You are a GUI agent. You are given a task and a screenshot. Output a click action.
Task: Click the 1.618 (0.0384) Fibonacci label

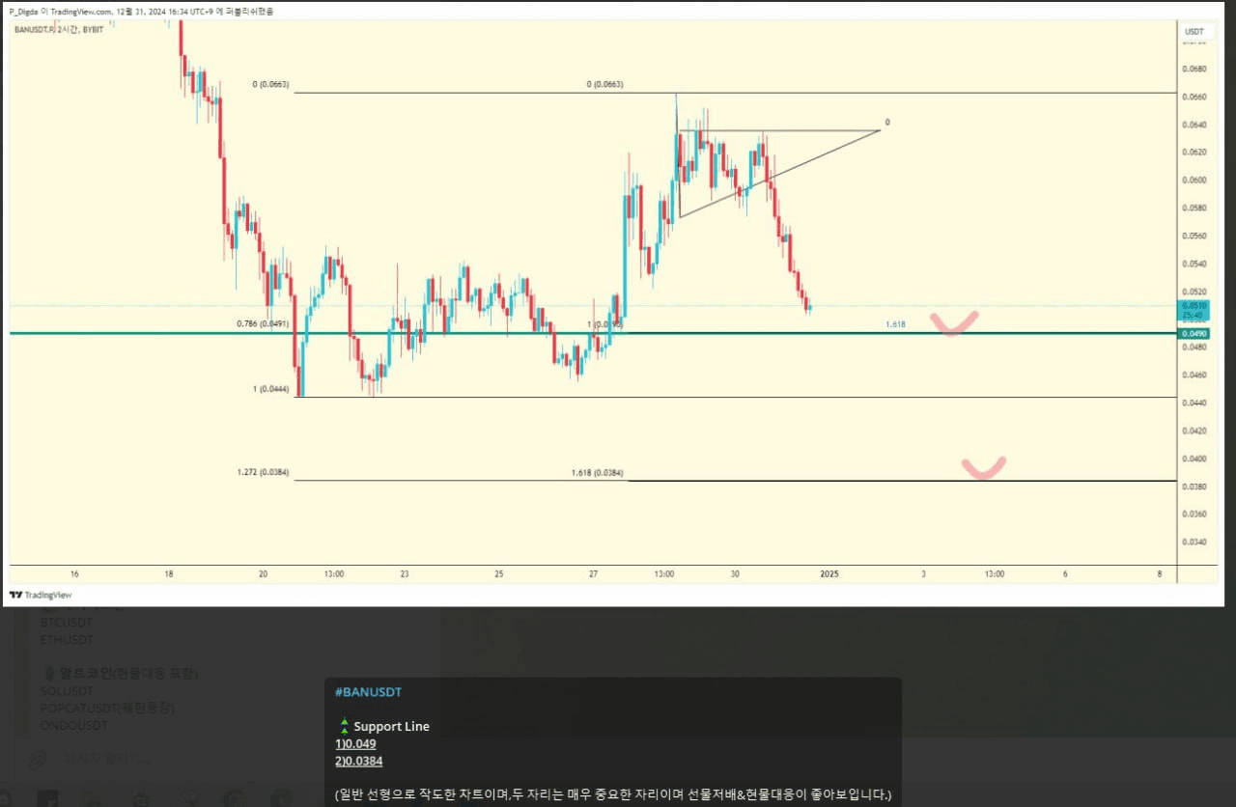pos(597,473)
